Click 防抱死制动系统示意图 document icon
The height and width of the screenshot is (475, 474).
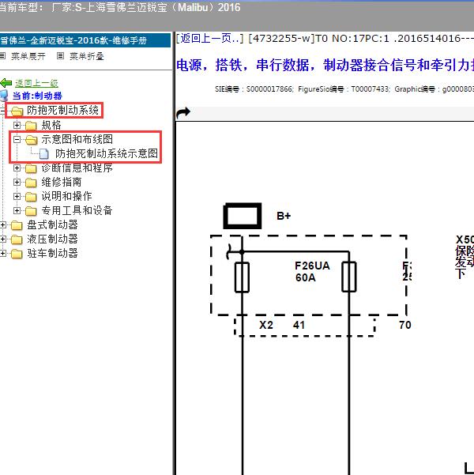tap(44, 153)
